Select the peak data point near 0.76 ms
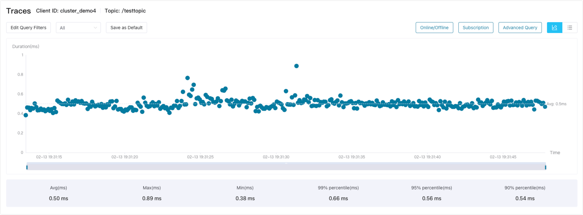This screenshot has width=583, height=215. coord(187,78)
